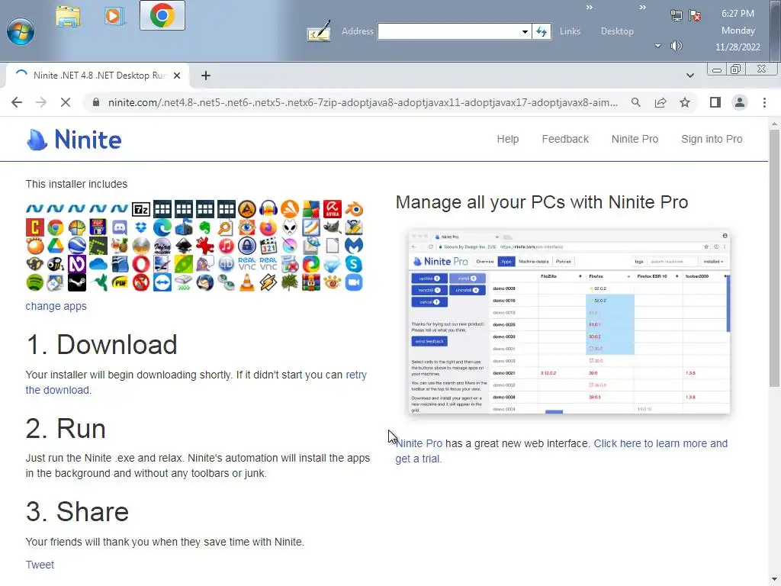Click the Discord icon
The image size is (781, 586).
pyautogui.click(x=120, y=227)
